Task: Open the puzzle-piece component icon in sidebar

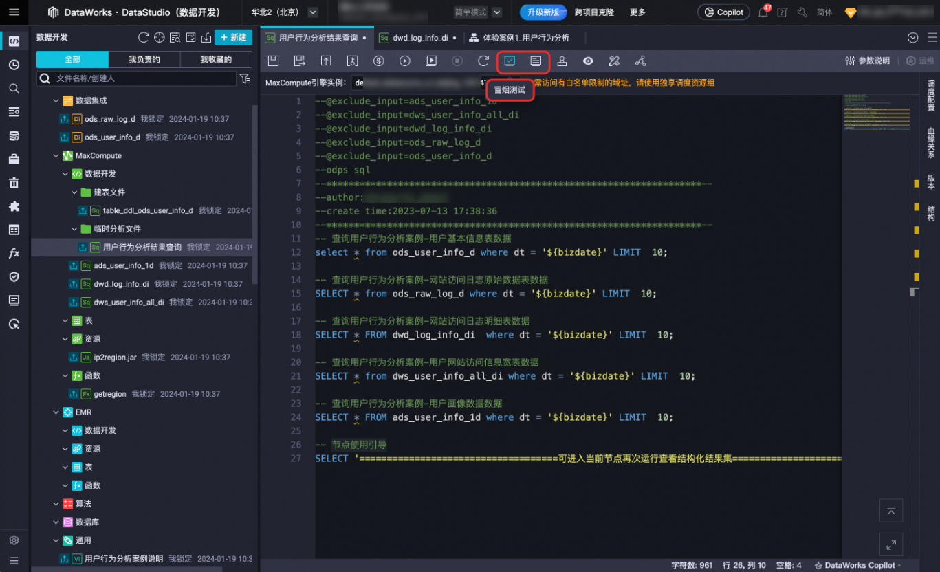Action: coord(14,206)
